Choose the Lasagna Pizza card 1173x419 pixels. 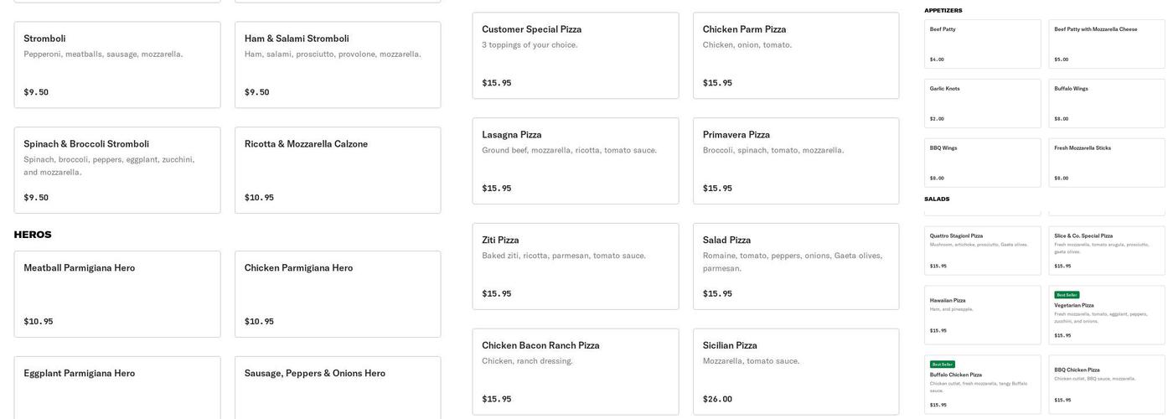coord(576,161)
